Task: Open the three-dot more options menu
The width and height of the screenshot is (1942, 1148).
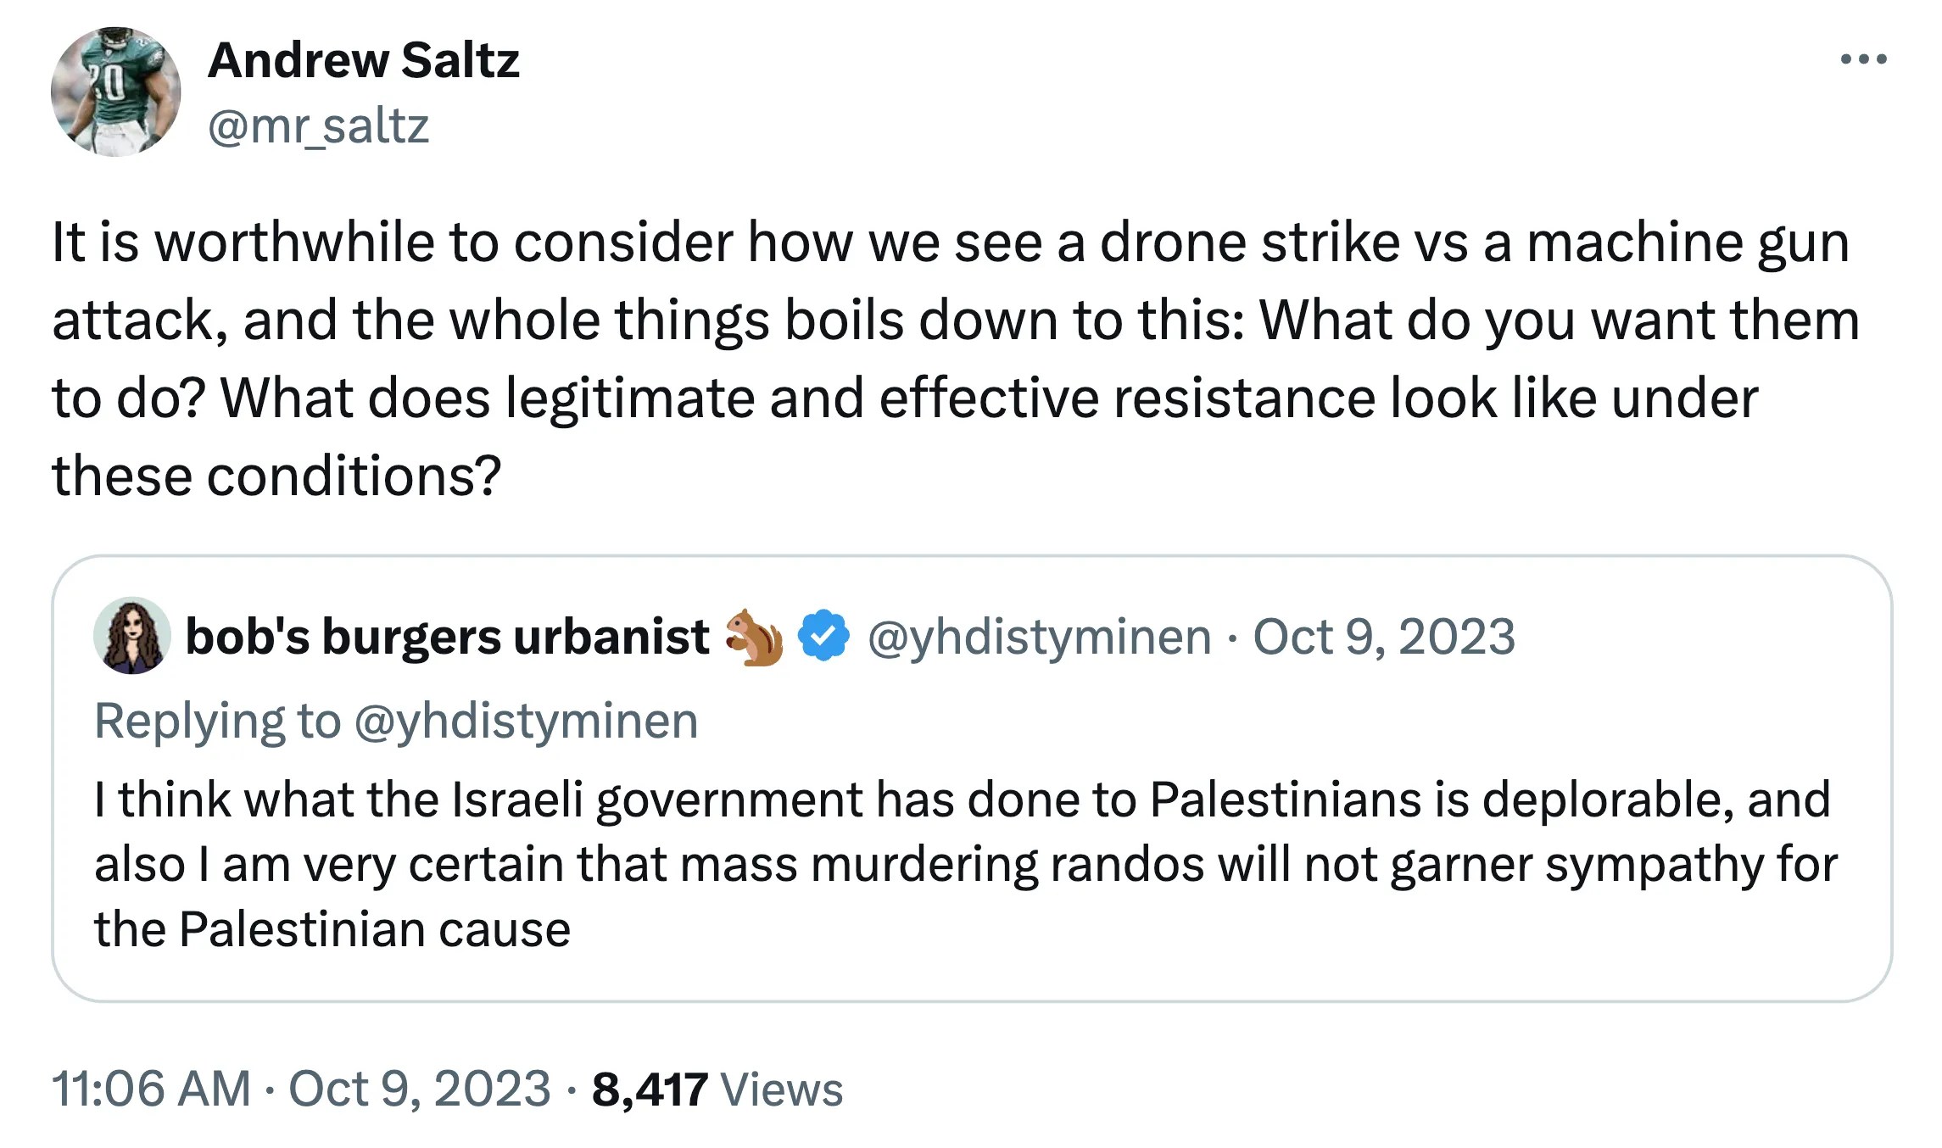Action: coord(1863,59)
